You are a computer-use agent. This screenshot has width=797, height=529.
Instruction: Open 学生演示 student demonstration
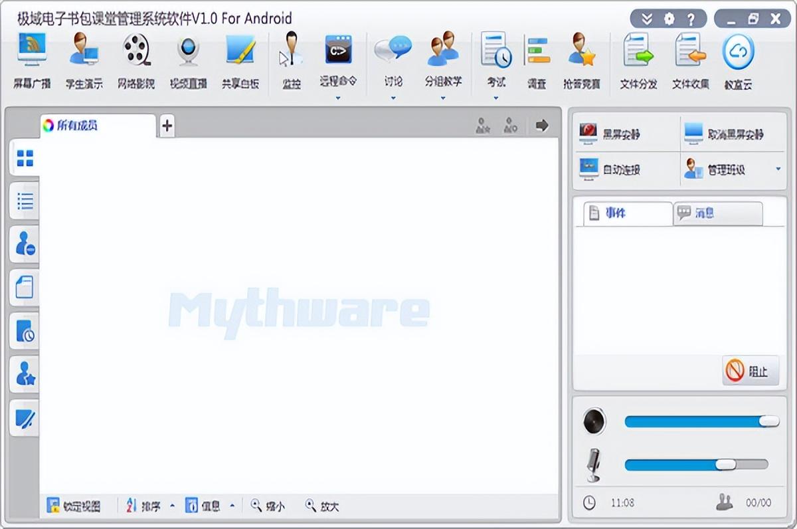(x=84, y=62)
